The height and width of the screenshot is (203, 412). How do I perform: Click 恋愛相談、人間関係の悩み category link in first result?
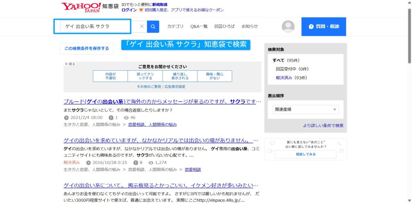(152, 125)
